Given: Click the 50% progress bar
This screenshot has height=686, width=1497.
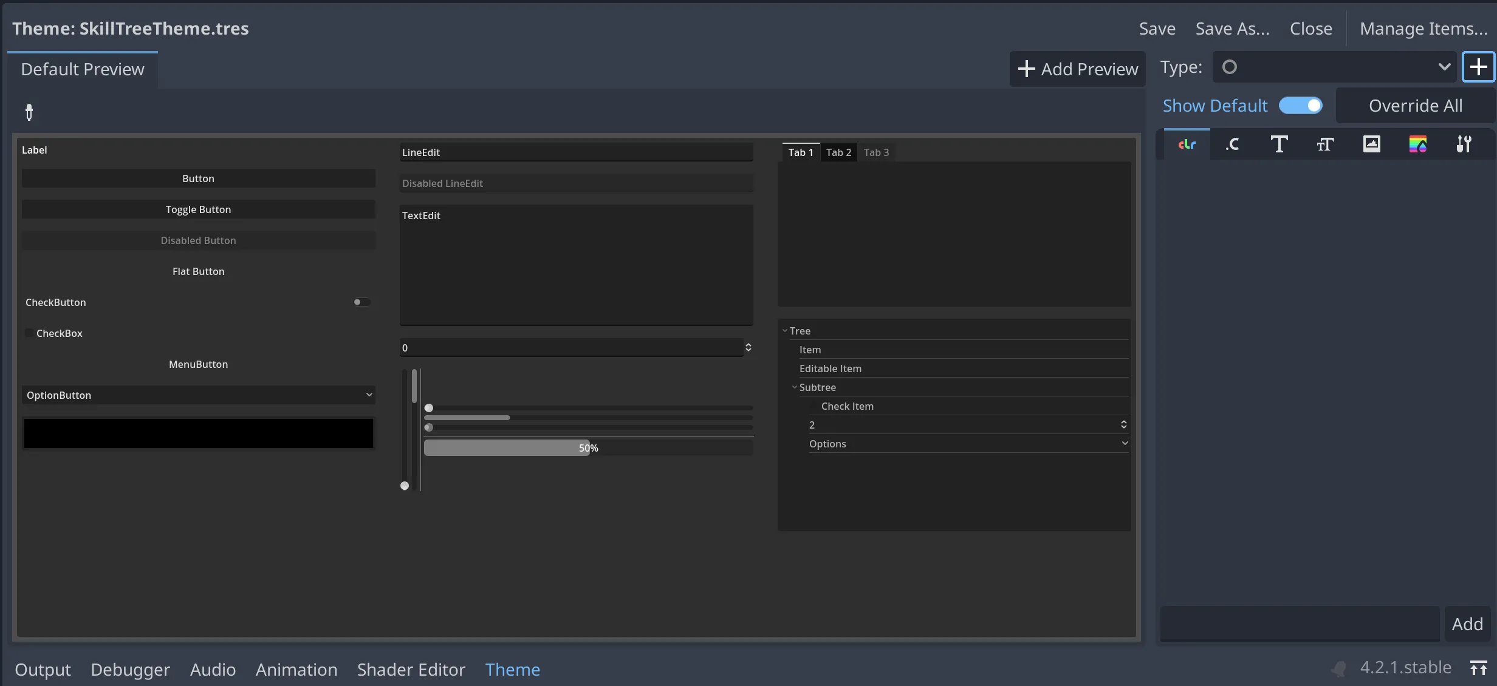Looking at the screenshot, I should [588, 448].
